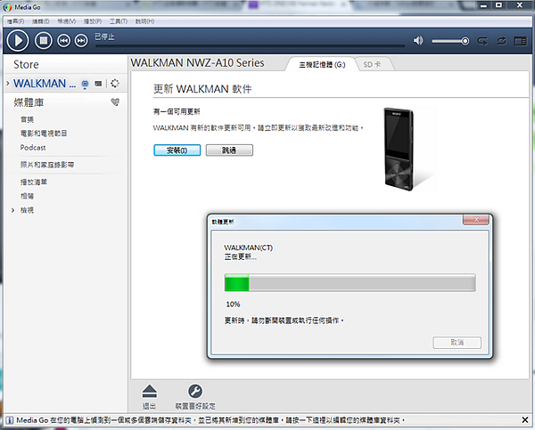535x430 pixels.
Task: Dismiss the bottom notification bar
Action: click(x=525, y=420)
